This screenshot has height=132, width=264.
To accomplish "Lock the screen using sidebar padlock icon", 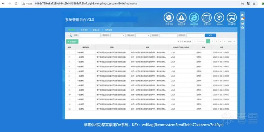I will coord(242,23).
